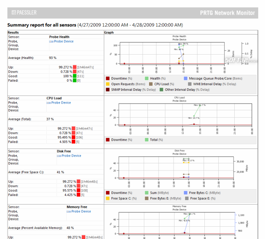Click device icon beside Probe Health's Probe Device

(x=51, y=41)
